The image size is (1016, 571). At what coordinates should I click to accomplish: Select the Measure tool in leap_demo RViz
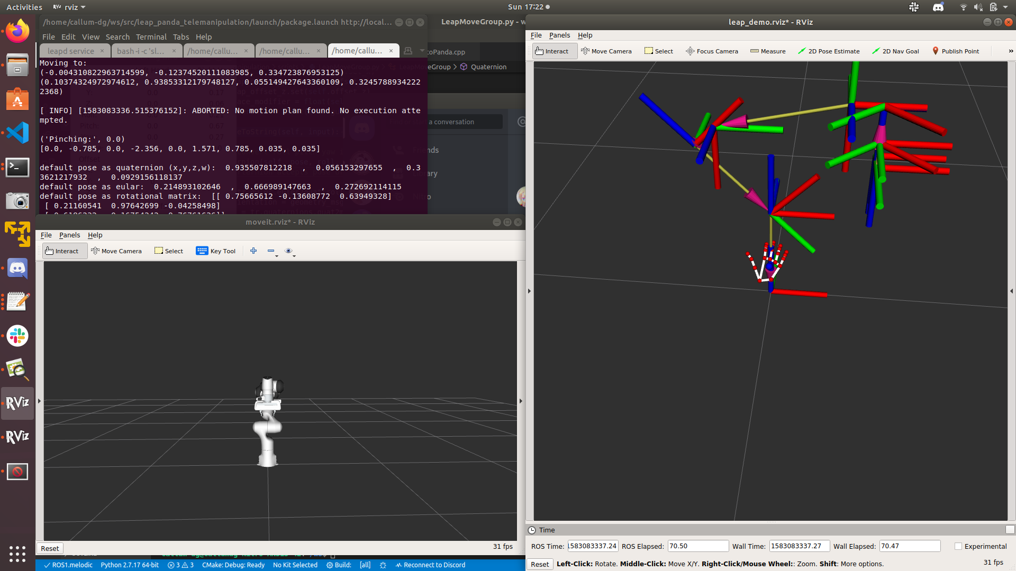(768, 51)
